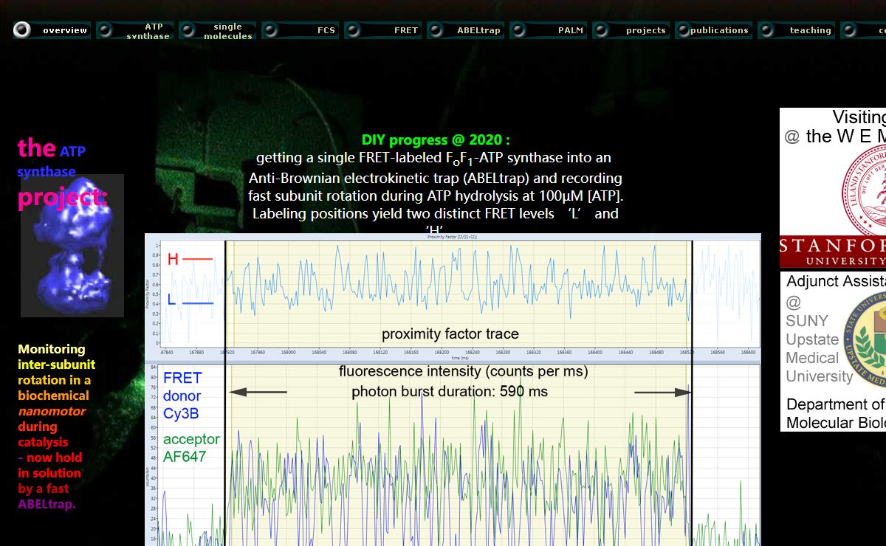Screen dimensions: 886x546
Task: Click the fluorescence intensity chart plot
Action: click(x=453, y=455)
